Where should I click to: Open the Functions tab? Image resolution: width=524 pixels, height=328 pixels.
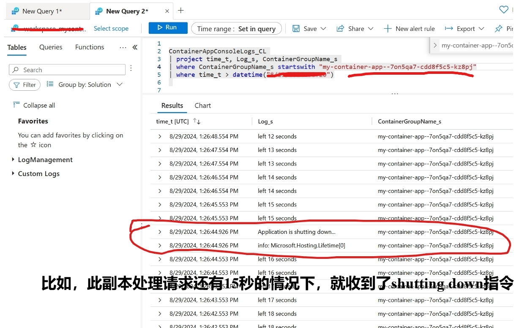(90, 47)
